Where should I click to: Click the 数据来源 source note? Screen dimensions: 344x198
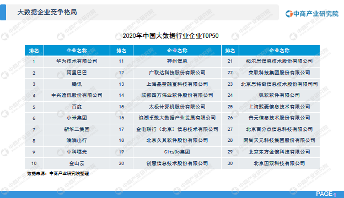tap(58, 174)
